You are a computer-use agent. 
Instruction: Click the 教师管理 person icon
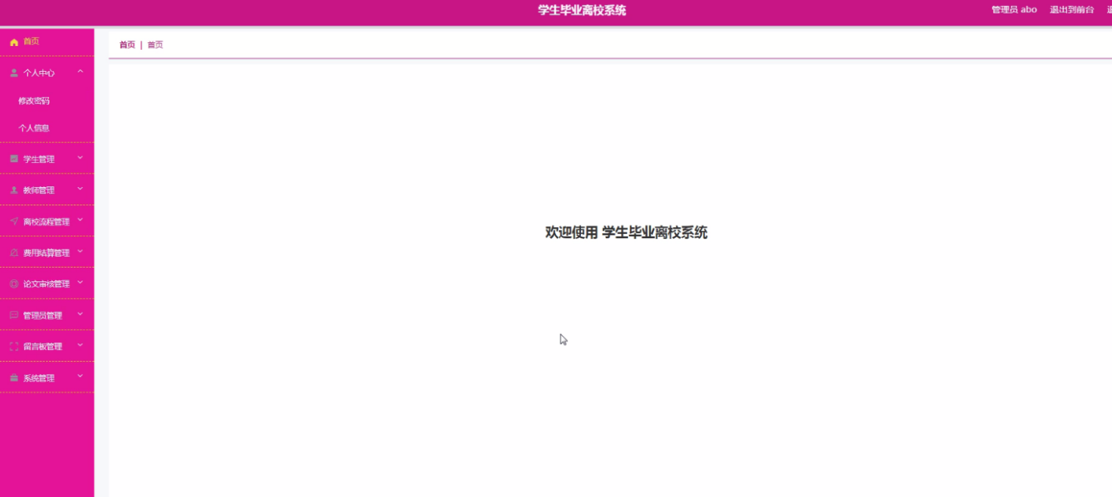14,190
